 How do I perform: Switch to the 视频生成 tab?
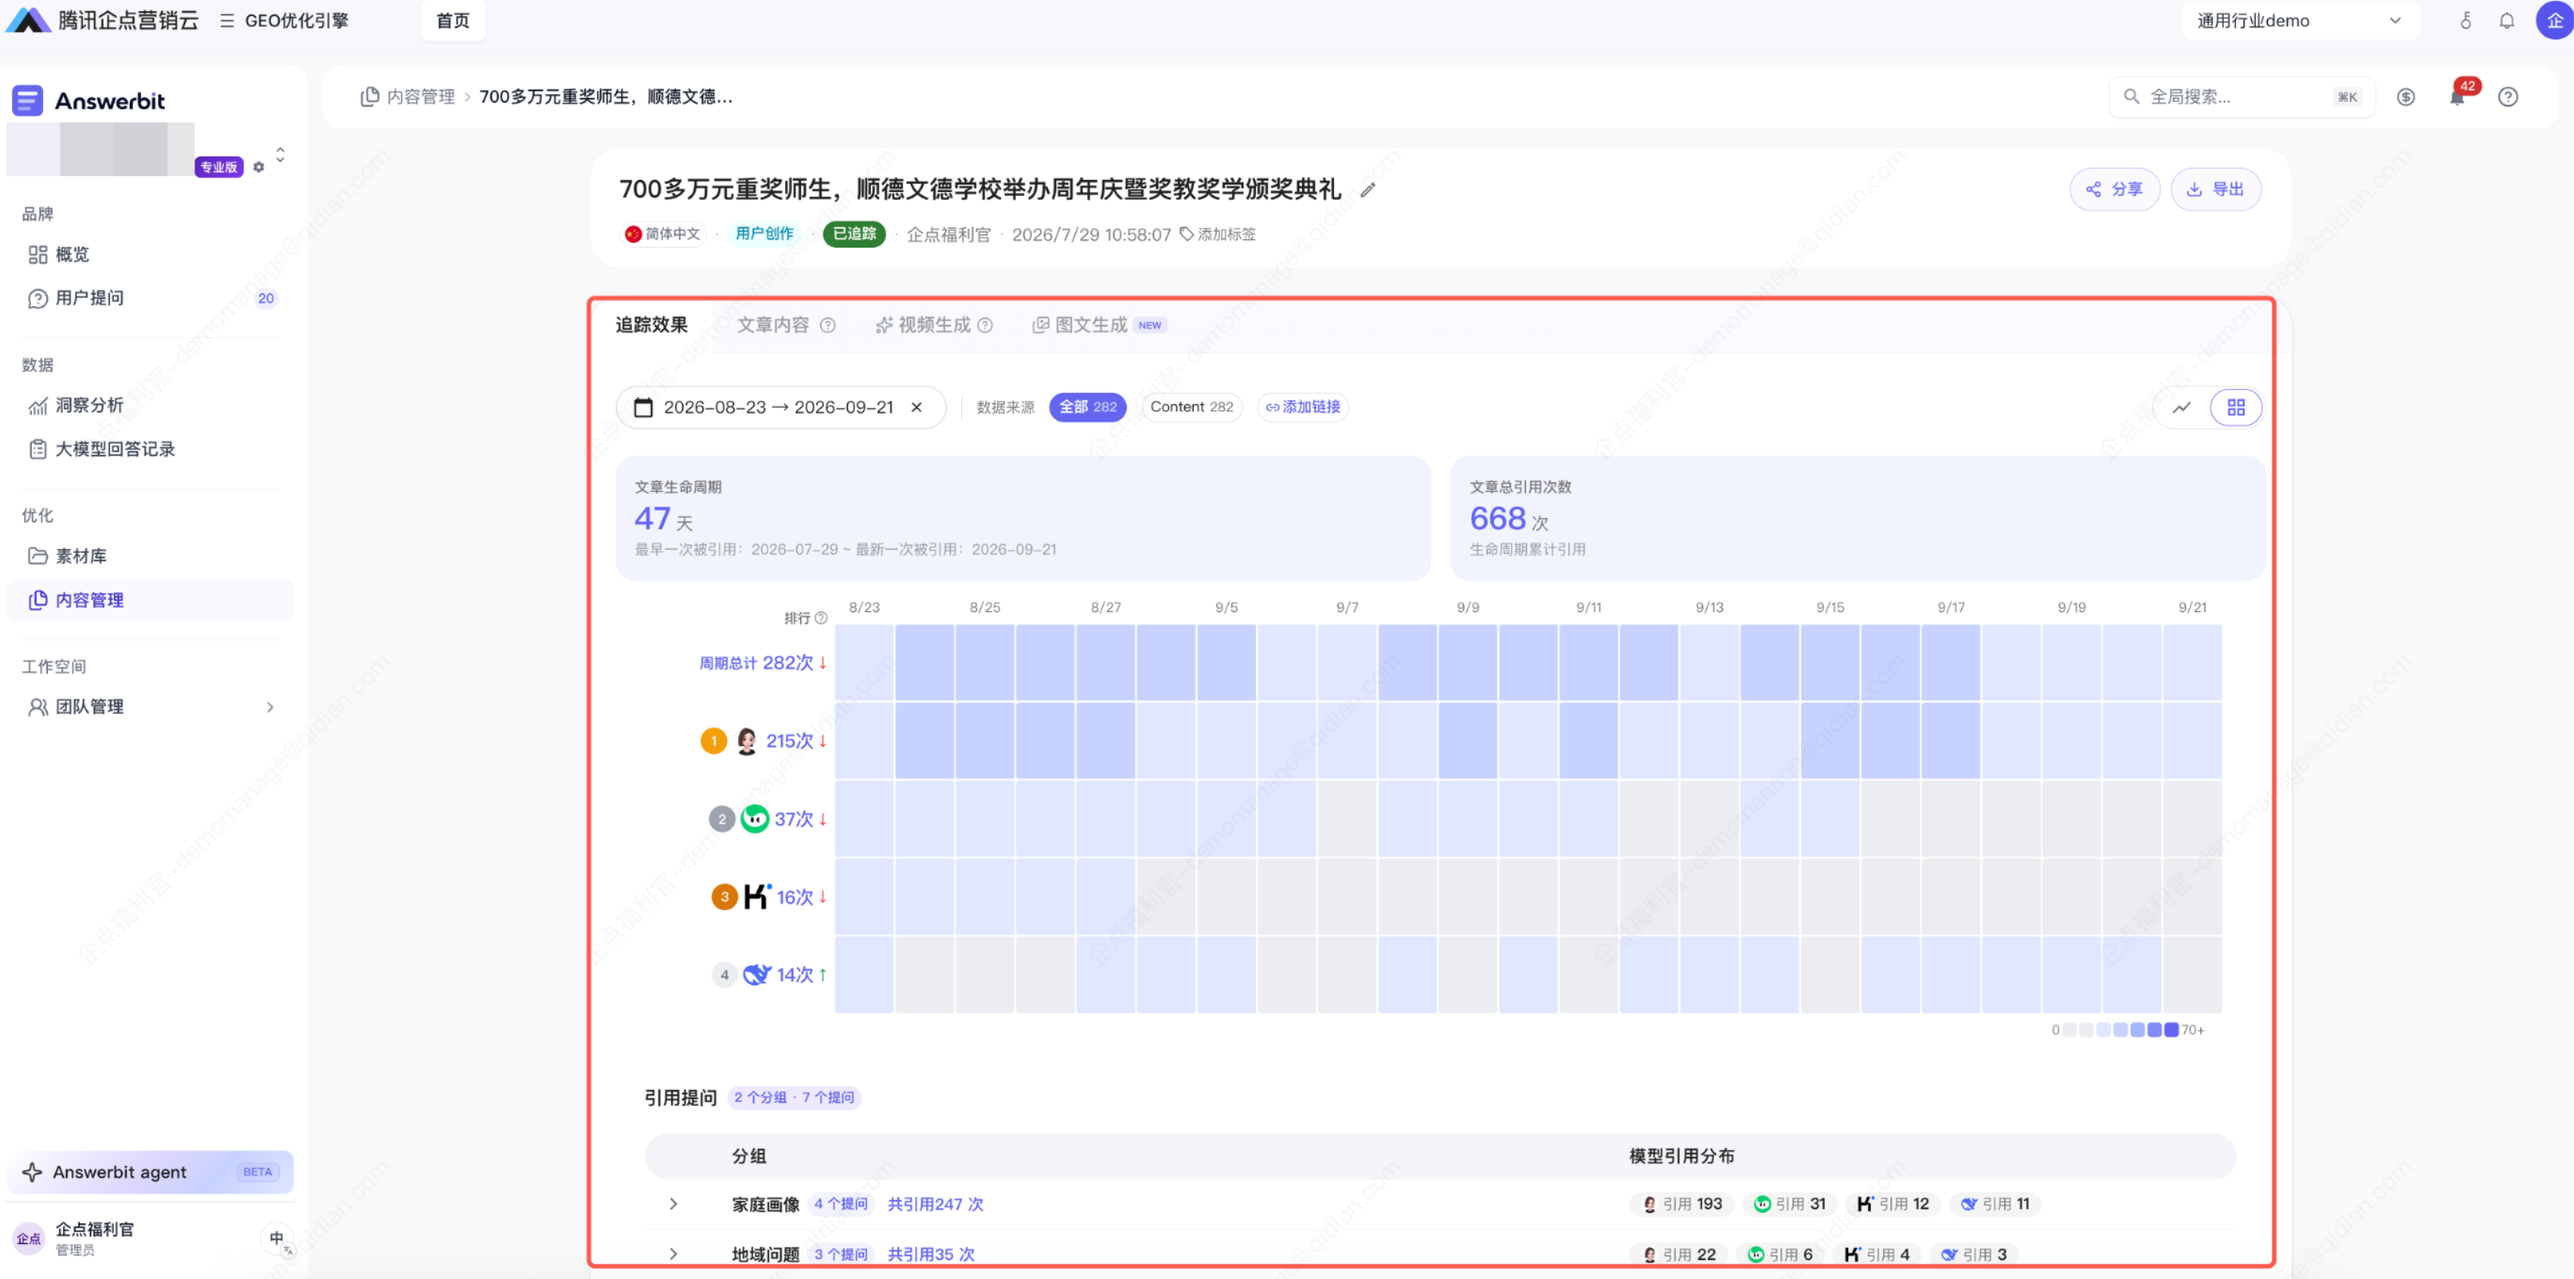click(933, 326)
